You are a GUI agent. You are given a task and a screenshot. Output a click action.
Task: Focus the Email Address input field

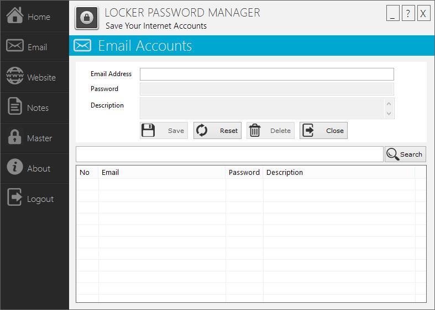tap(267, 74)
